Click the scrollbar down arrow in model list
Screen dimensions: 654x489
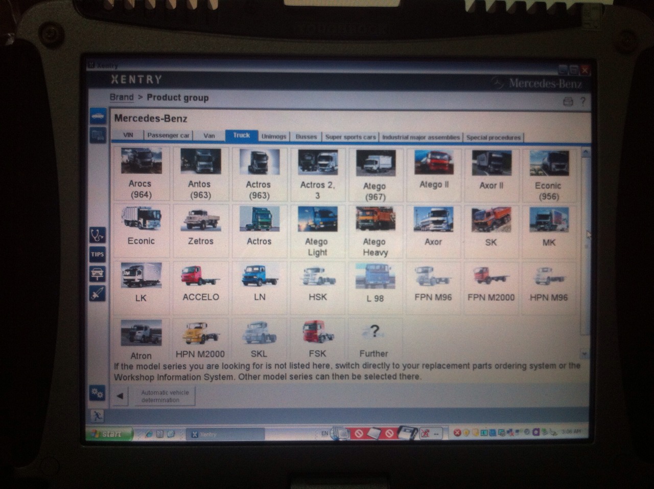(585, 354)
